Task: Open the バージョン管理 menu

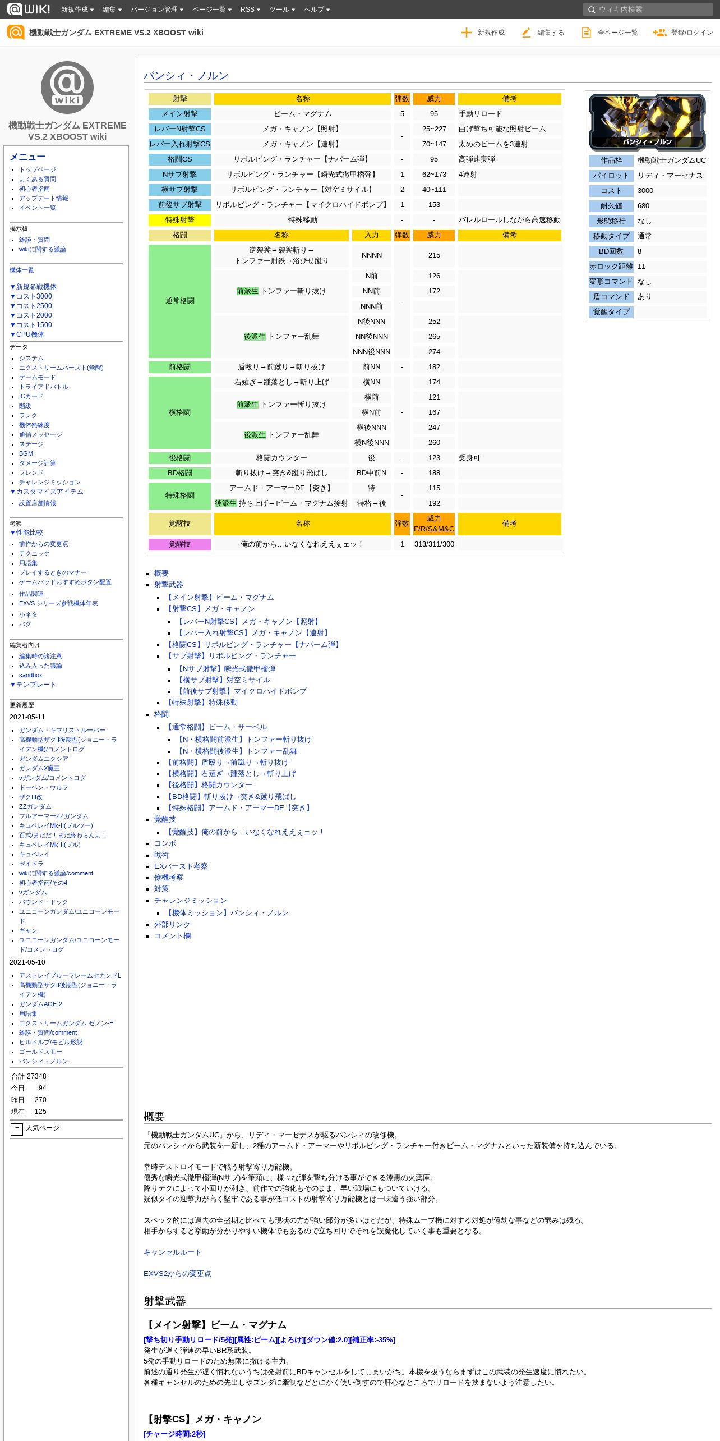Action: [157, 10]
